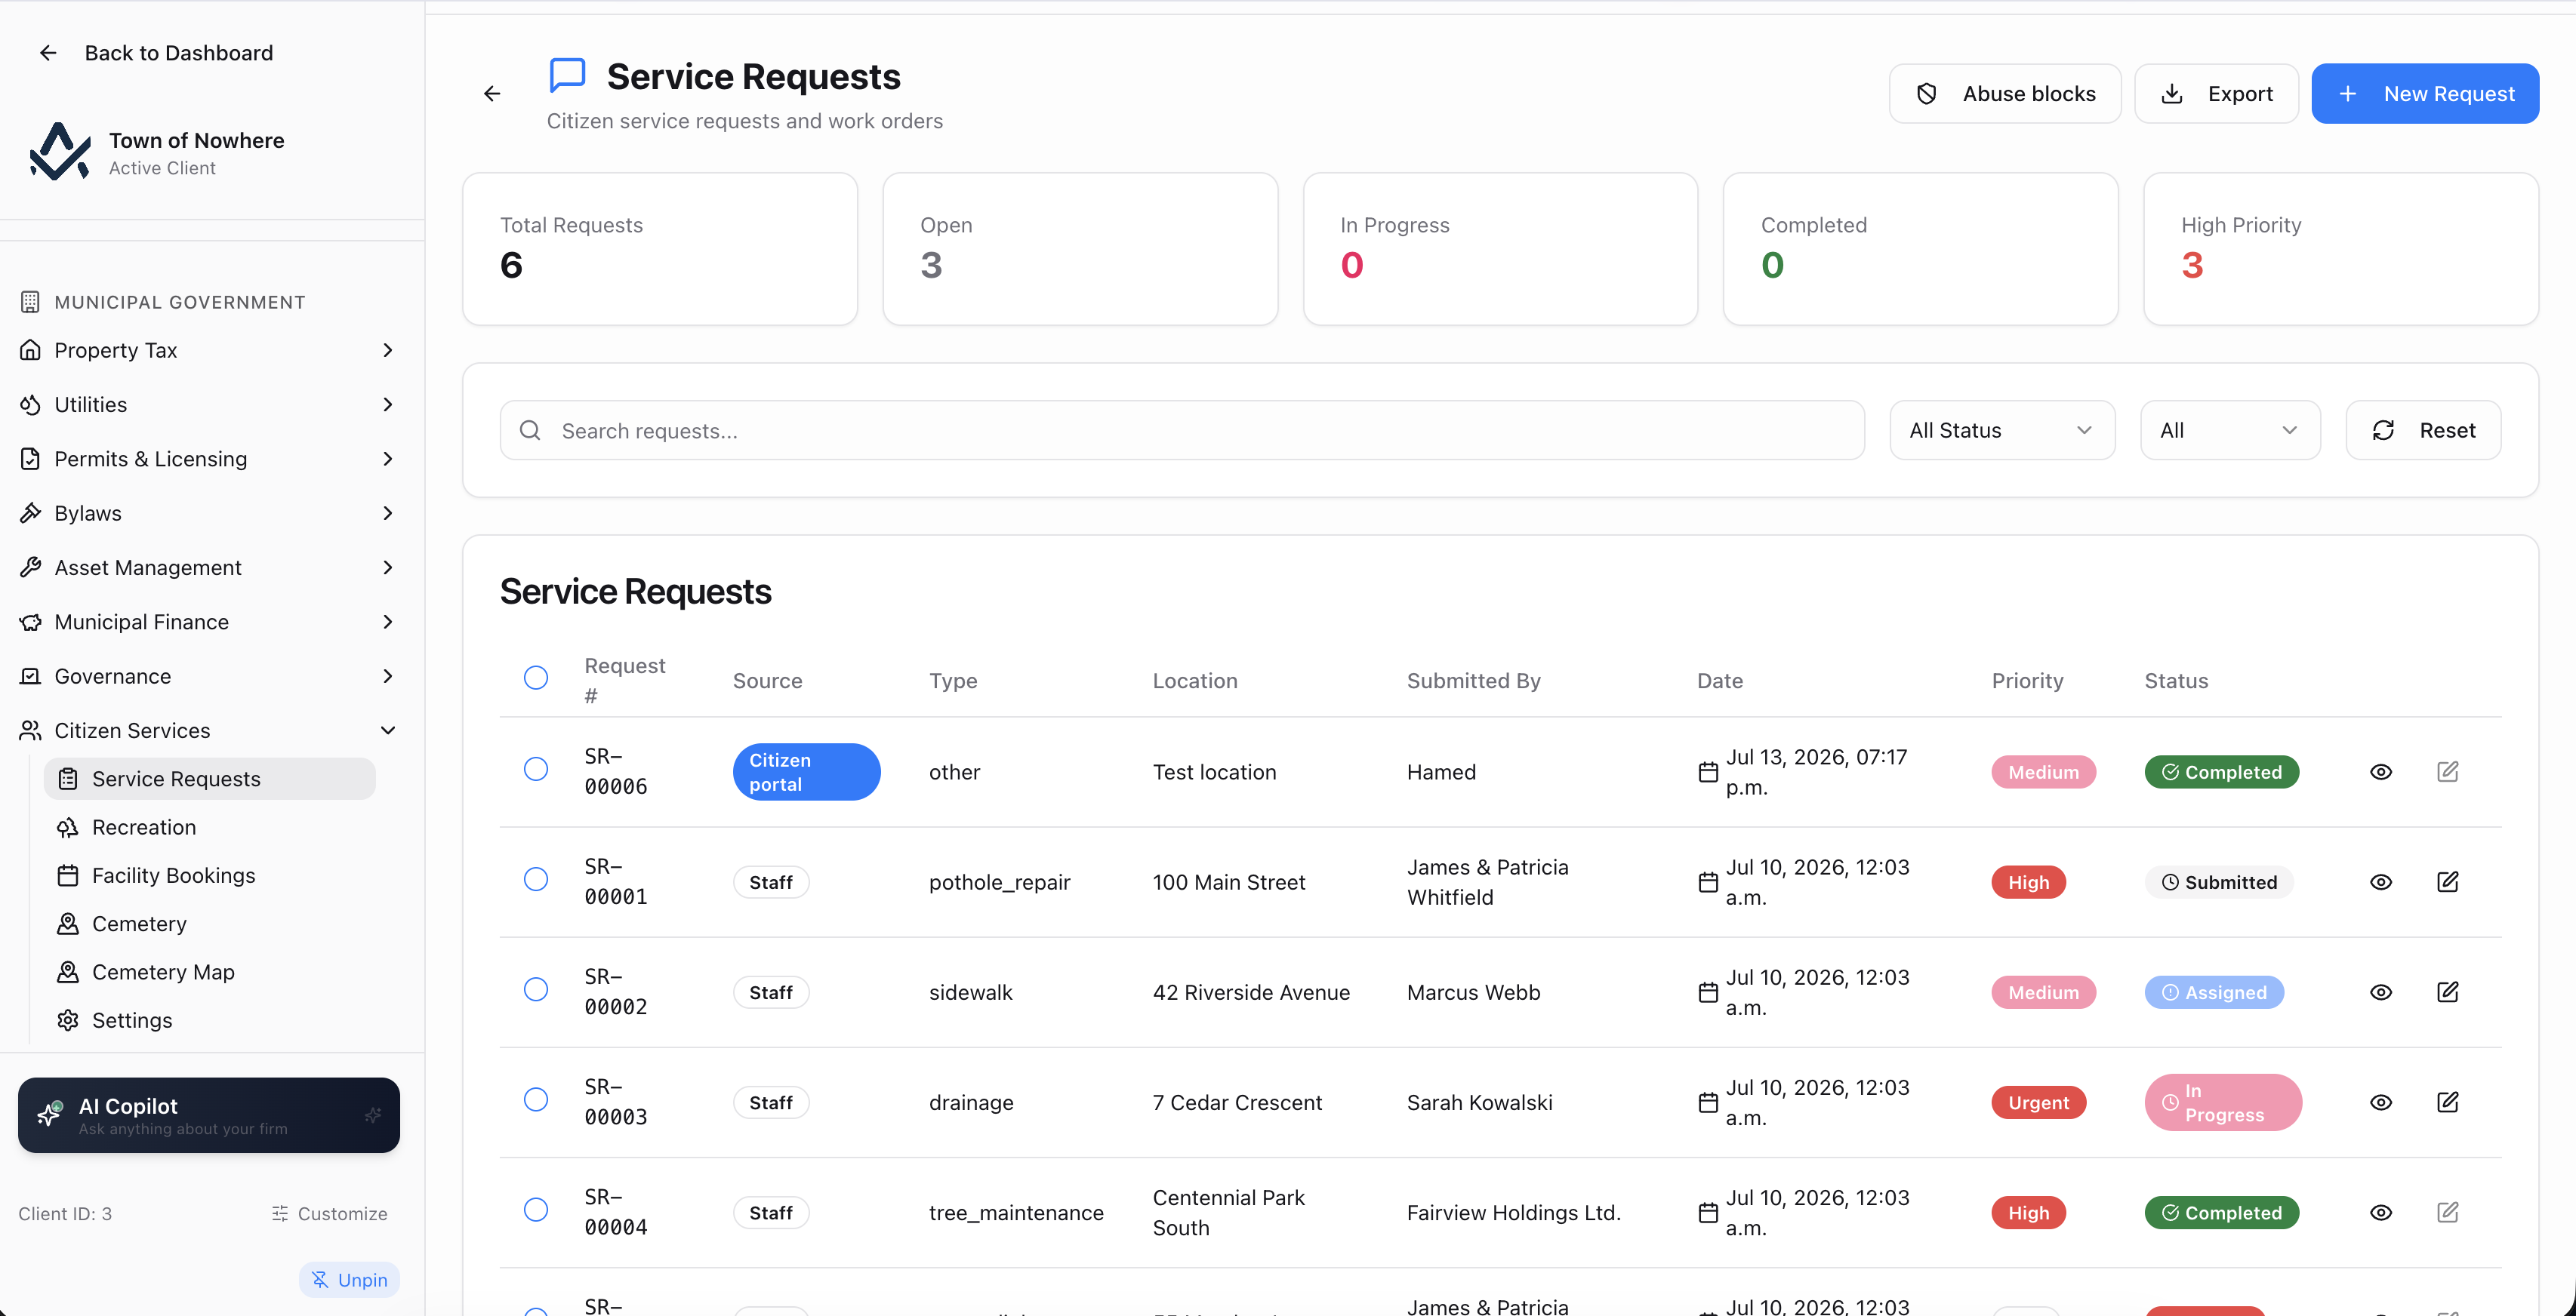
Task: Click the Urgent priority badge on SR-00003
Action: pyautogui.click(x=2038, y=1102)
